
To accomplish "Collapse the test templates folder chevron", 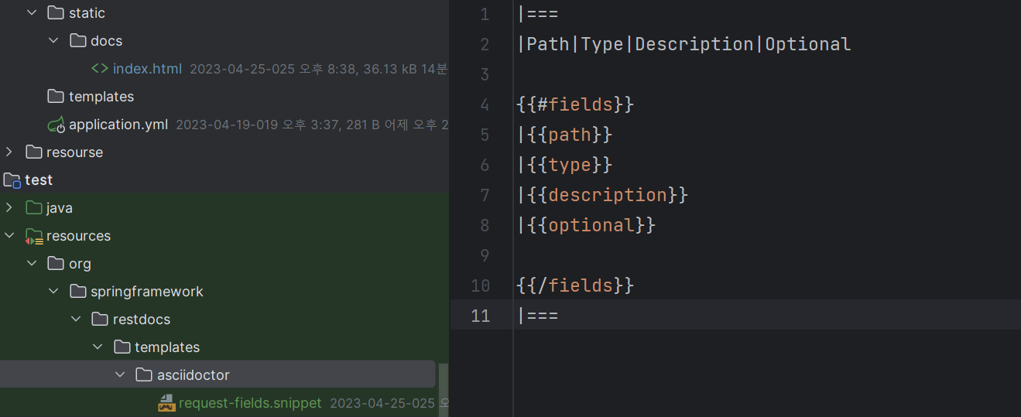I will pyautogui.click(x=98, y=347).
